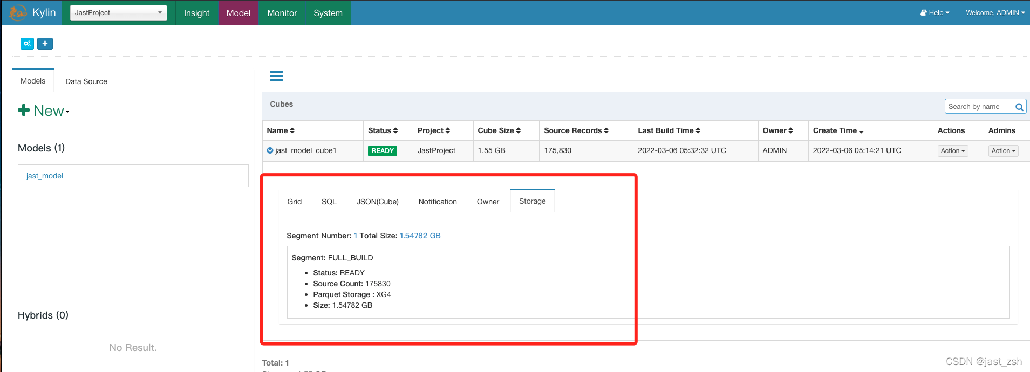Open the Help dropdown menu
Image resolution: width=1030 pixels, height=372 pixels.
point(934,13)
